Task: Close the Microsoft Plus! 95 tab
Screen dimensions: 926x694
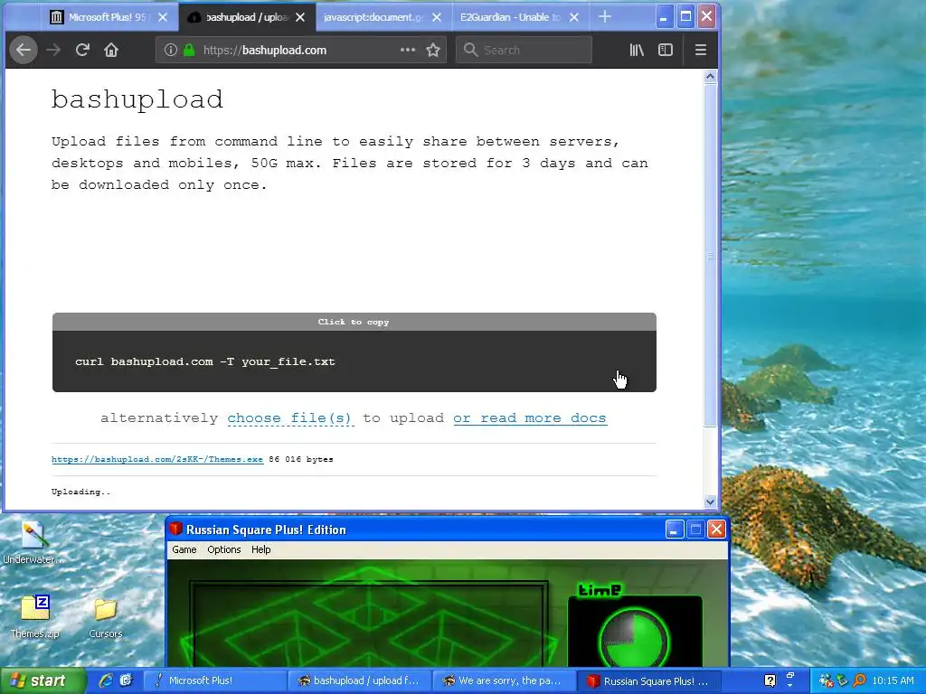Action: tap(163, 17)
